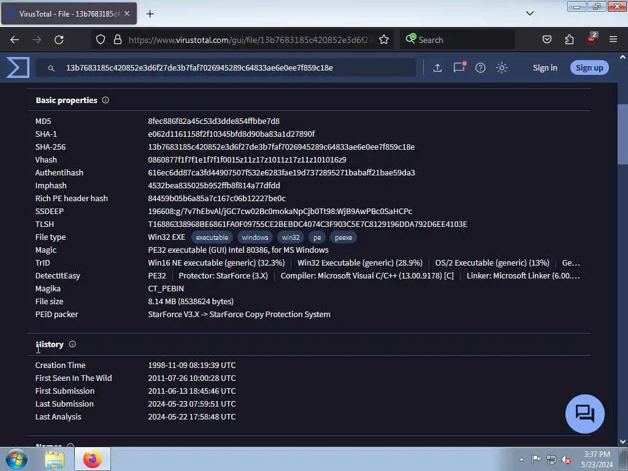Image resolution: width=628 pixels, height=471 pixels.
Task: Click the SHA-256 hash value in properties
Action: tap(281, 147)
